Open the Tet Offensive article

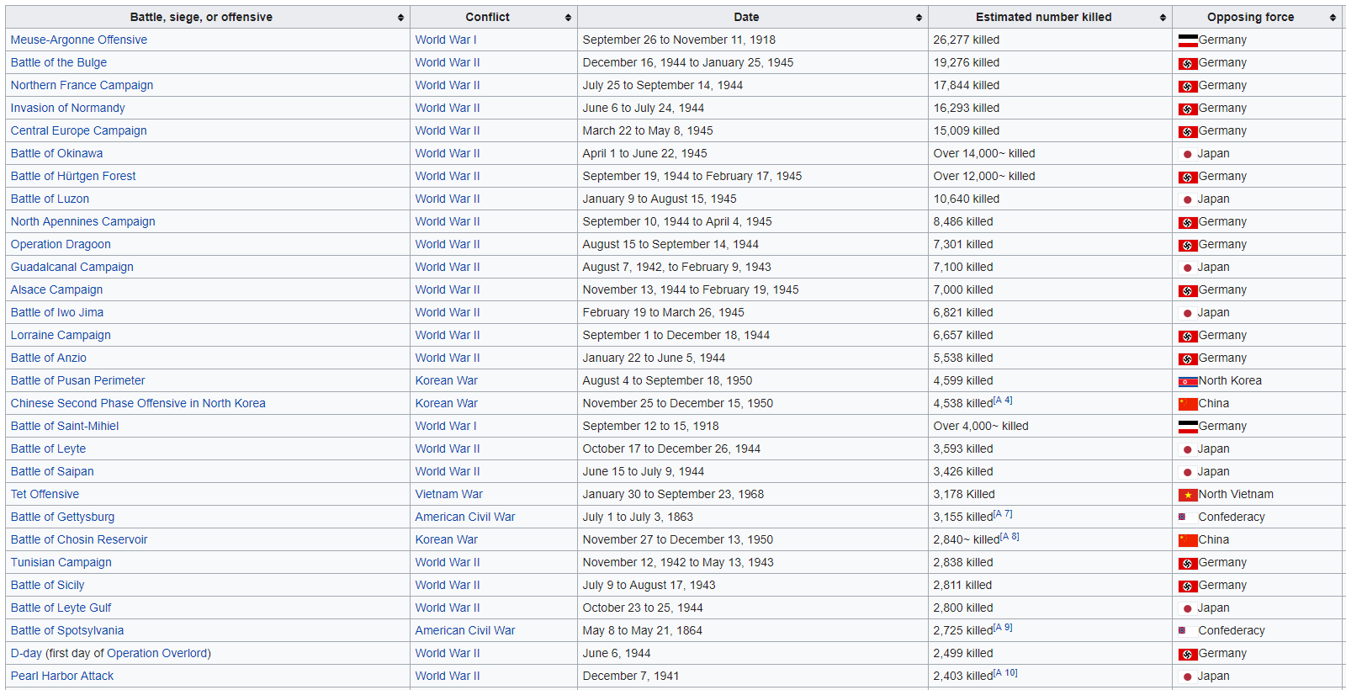pos(45,494)
